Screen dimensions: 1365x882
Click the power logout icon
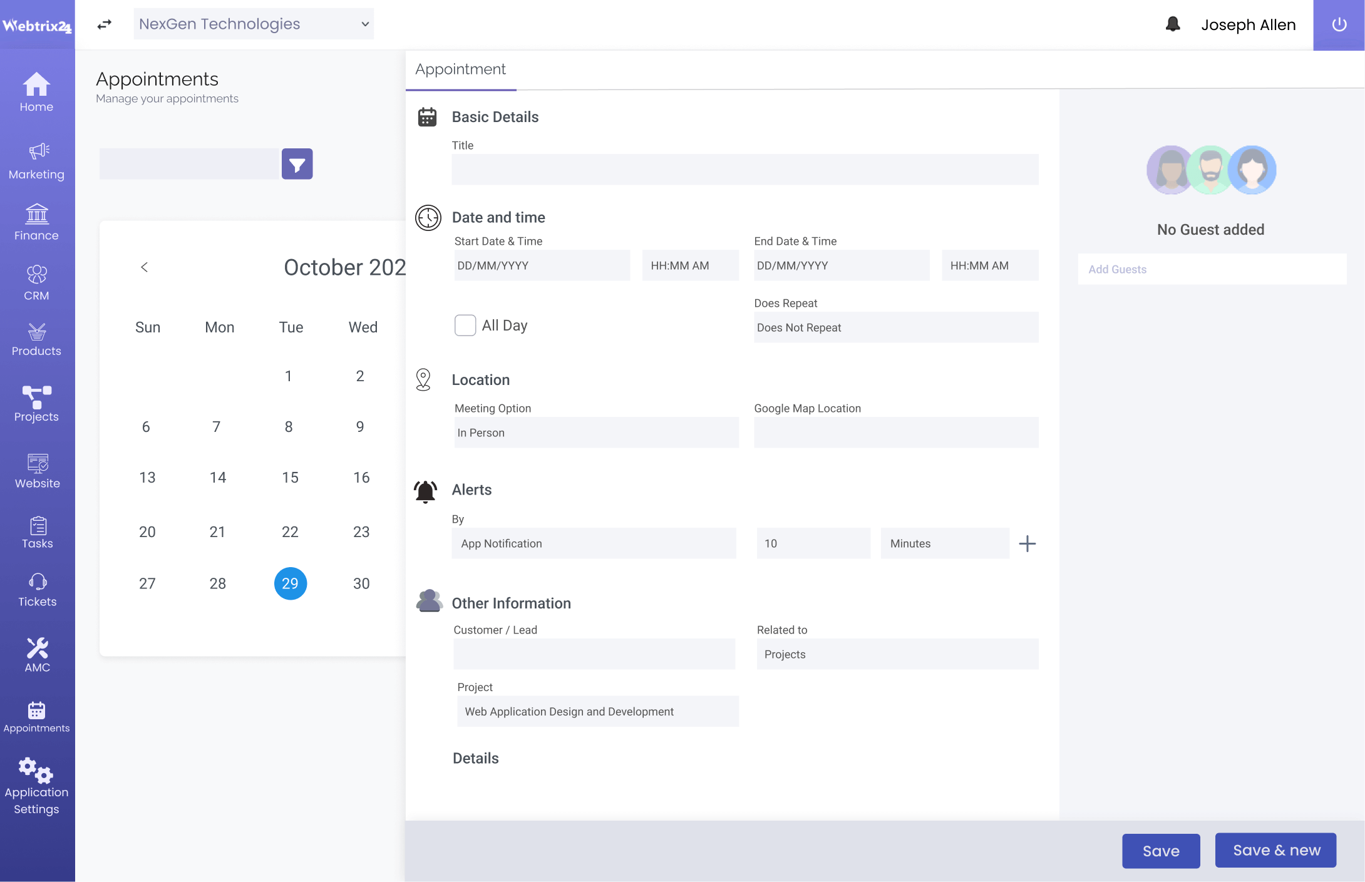point(1339,25)
